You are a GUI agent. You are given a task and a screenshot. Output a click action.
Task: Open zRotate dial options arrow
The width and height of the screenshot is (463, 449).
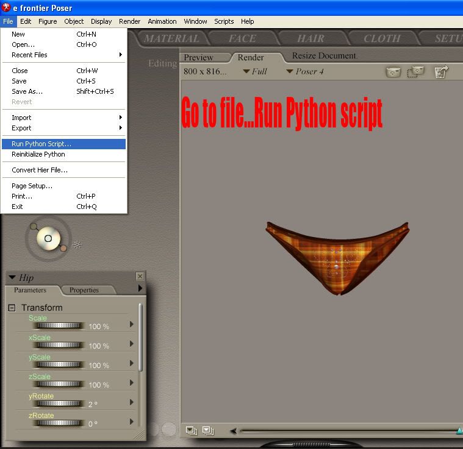pyautogui.click(x=132, y=422)
